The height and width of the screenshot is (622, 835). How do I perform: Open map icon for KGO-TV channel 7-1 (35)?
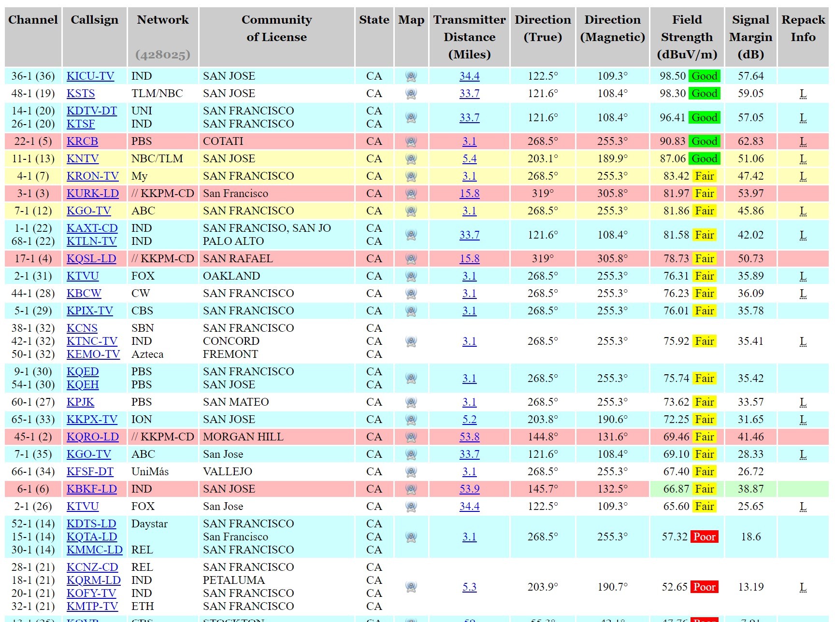pos(411,454)
